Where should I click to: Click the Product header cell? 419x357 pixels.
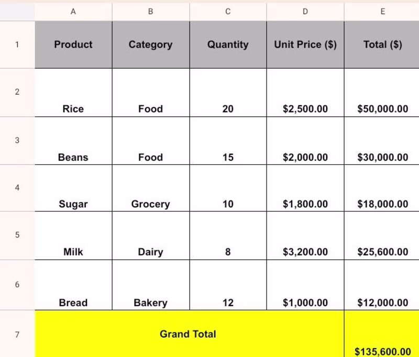[73, 44]
